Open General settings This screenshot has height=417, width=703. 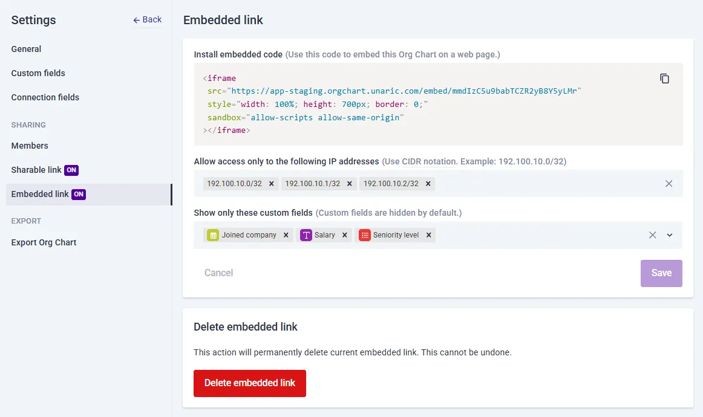[x=26, y=49]
